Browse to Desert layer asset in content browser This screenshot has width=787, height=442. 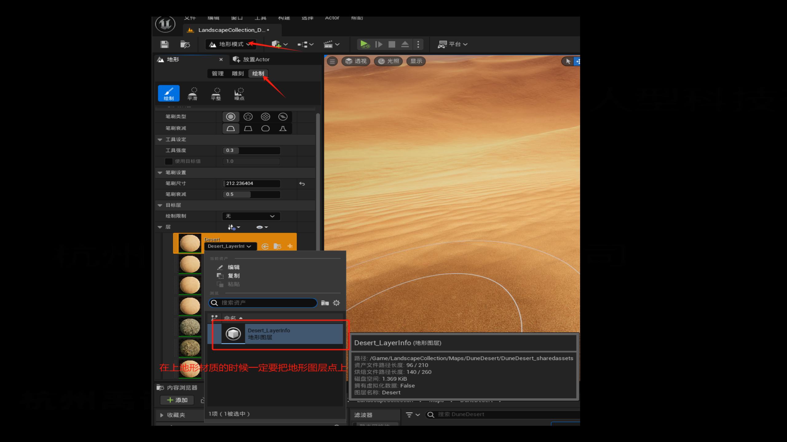[277, 246]
